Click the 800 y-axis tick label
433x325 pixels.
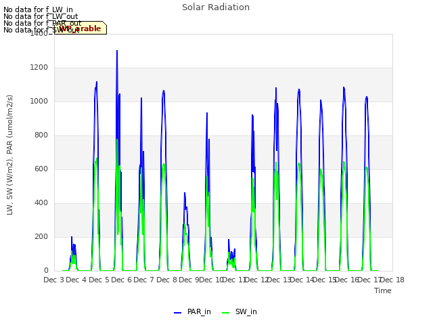(x=41, y=135)
